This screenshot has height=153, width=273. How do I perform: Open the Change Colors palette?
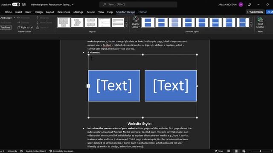(136, 22)
